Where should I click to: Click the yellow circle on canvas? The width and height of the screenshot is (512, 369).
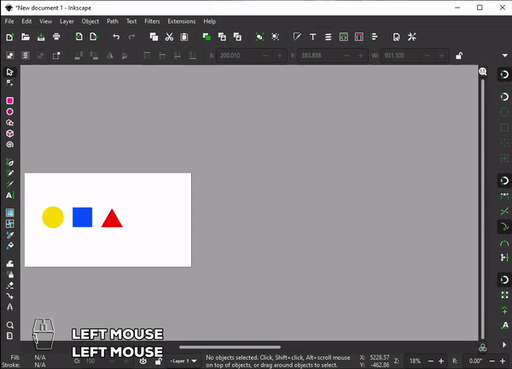(53, 218)
